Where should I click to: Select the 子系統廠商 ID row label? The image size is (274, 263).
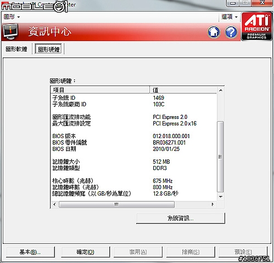click(69, 104)
